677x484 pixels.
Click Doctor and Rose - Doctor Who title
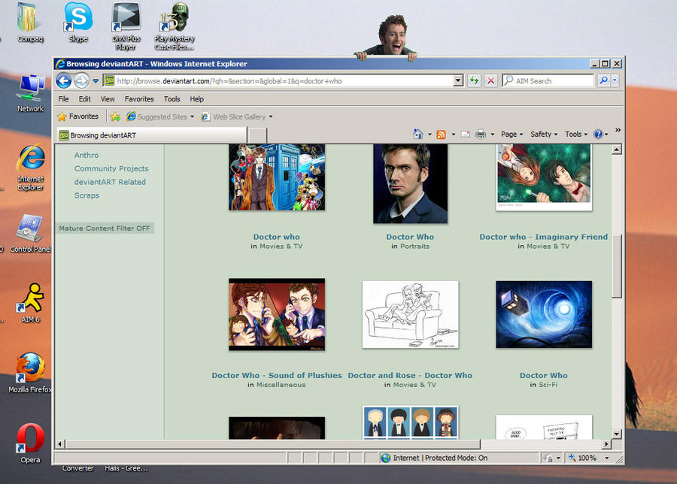click(410, 375)
